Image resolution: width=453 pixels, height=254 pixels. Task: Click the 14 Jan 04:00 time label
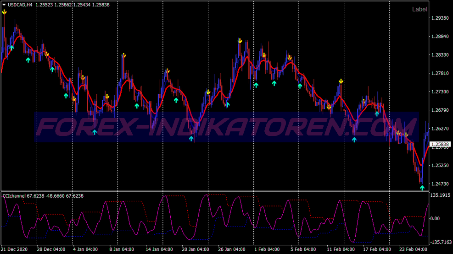159,249
